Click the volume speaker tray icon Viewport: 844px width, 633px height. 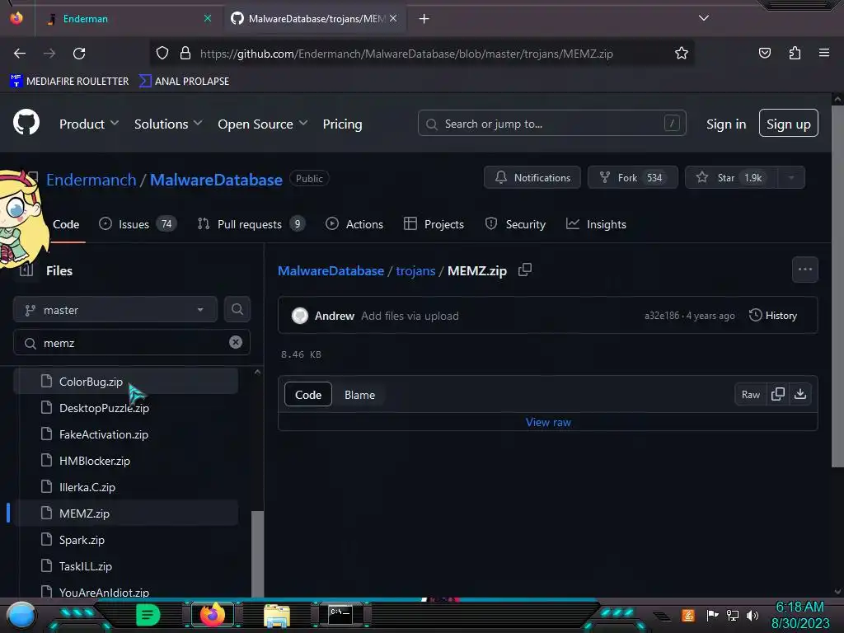(753, 615)
